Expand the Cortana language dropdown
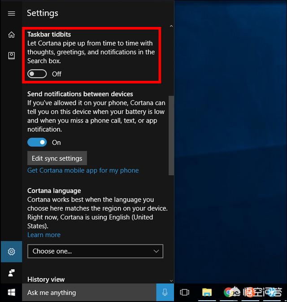The height and width of the screenshot is (302, 287). pos(95,251)
